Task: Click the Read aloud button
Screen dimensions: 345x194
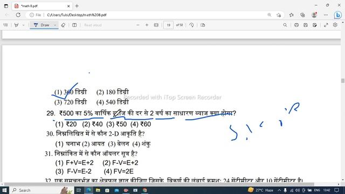Action: (93, 25)
